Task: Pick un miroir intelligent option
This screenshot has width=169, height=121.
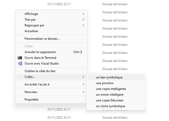Action: [110, 95]
